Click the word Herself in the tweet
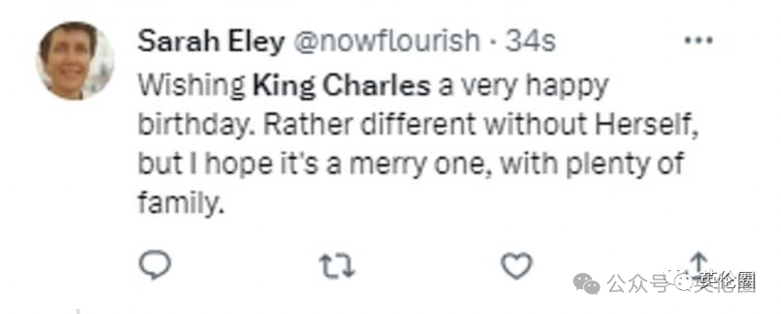Image resolution: width=781 pixels, height=314 pixels. tap(649, 124)
